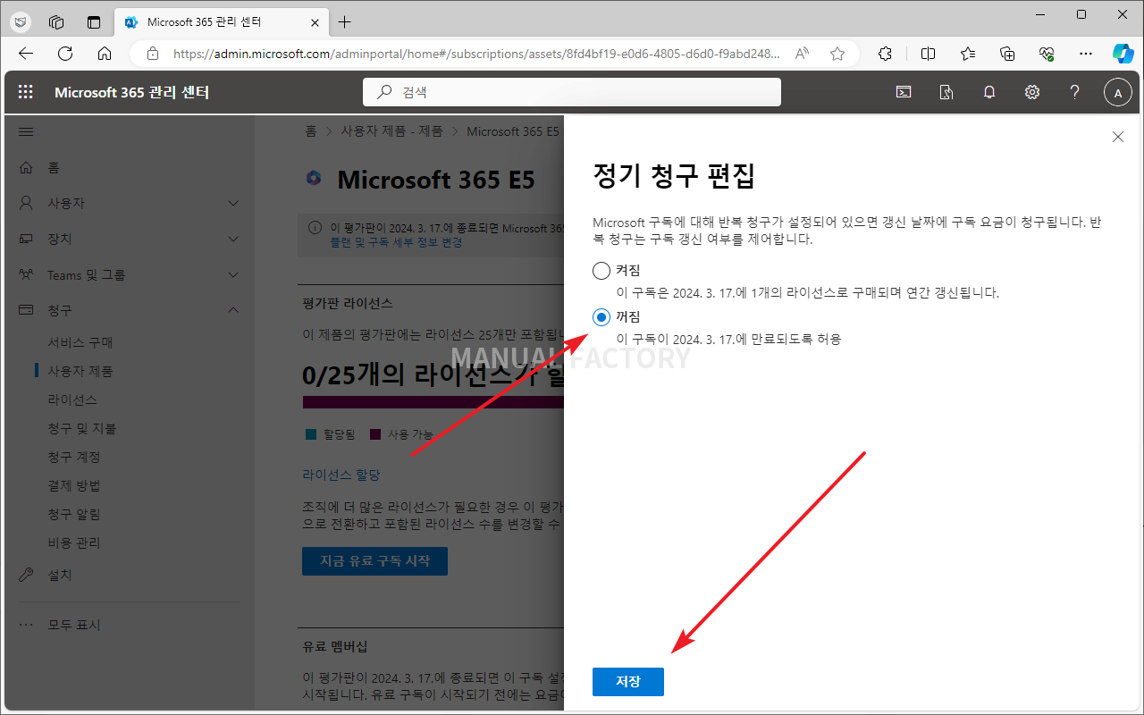Image resolution: width=1144 pixels, height=715 pixels.
Task: Click the read aloud icon in address bar
Action: (802, 54)
